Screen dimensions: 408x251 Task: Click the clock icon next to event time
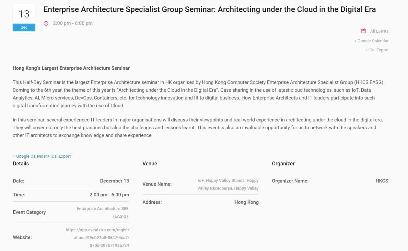click(46, 23)
